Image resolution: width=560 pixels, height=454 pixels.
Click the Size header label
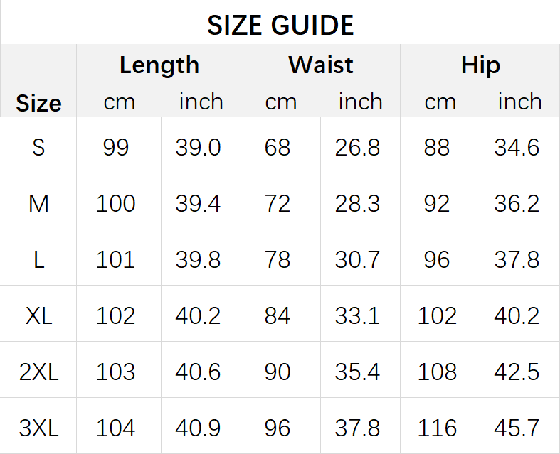(x=38, y=104)
